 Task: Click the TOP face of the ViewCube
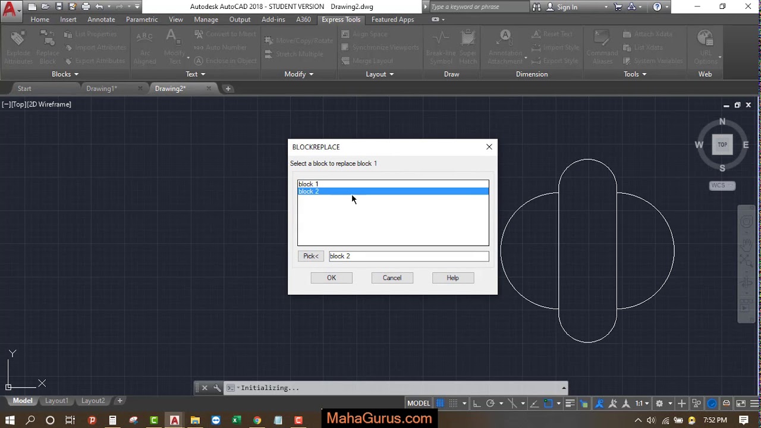click(x=722, y=144)
